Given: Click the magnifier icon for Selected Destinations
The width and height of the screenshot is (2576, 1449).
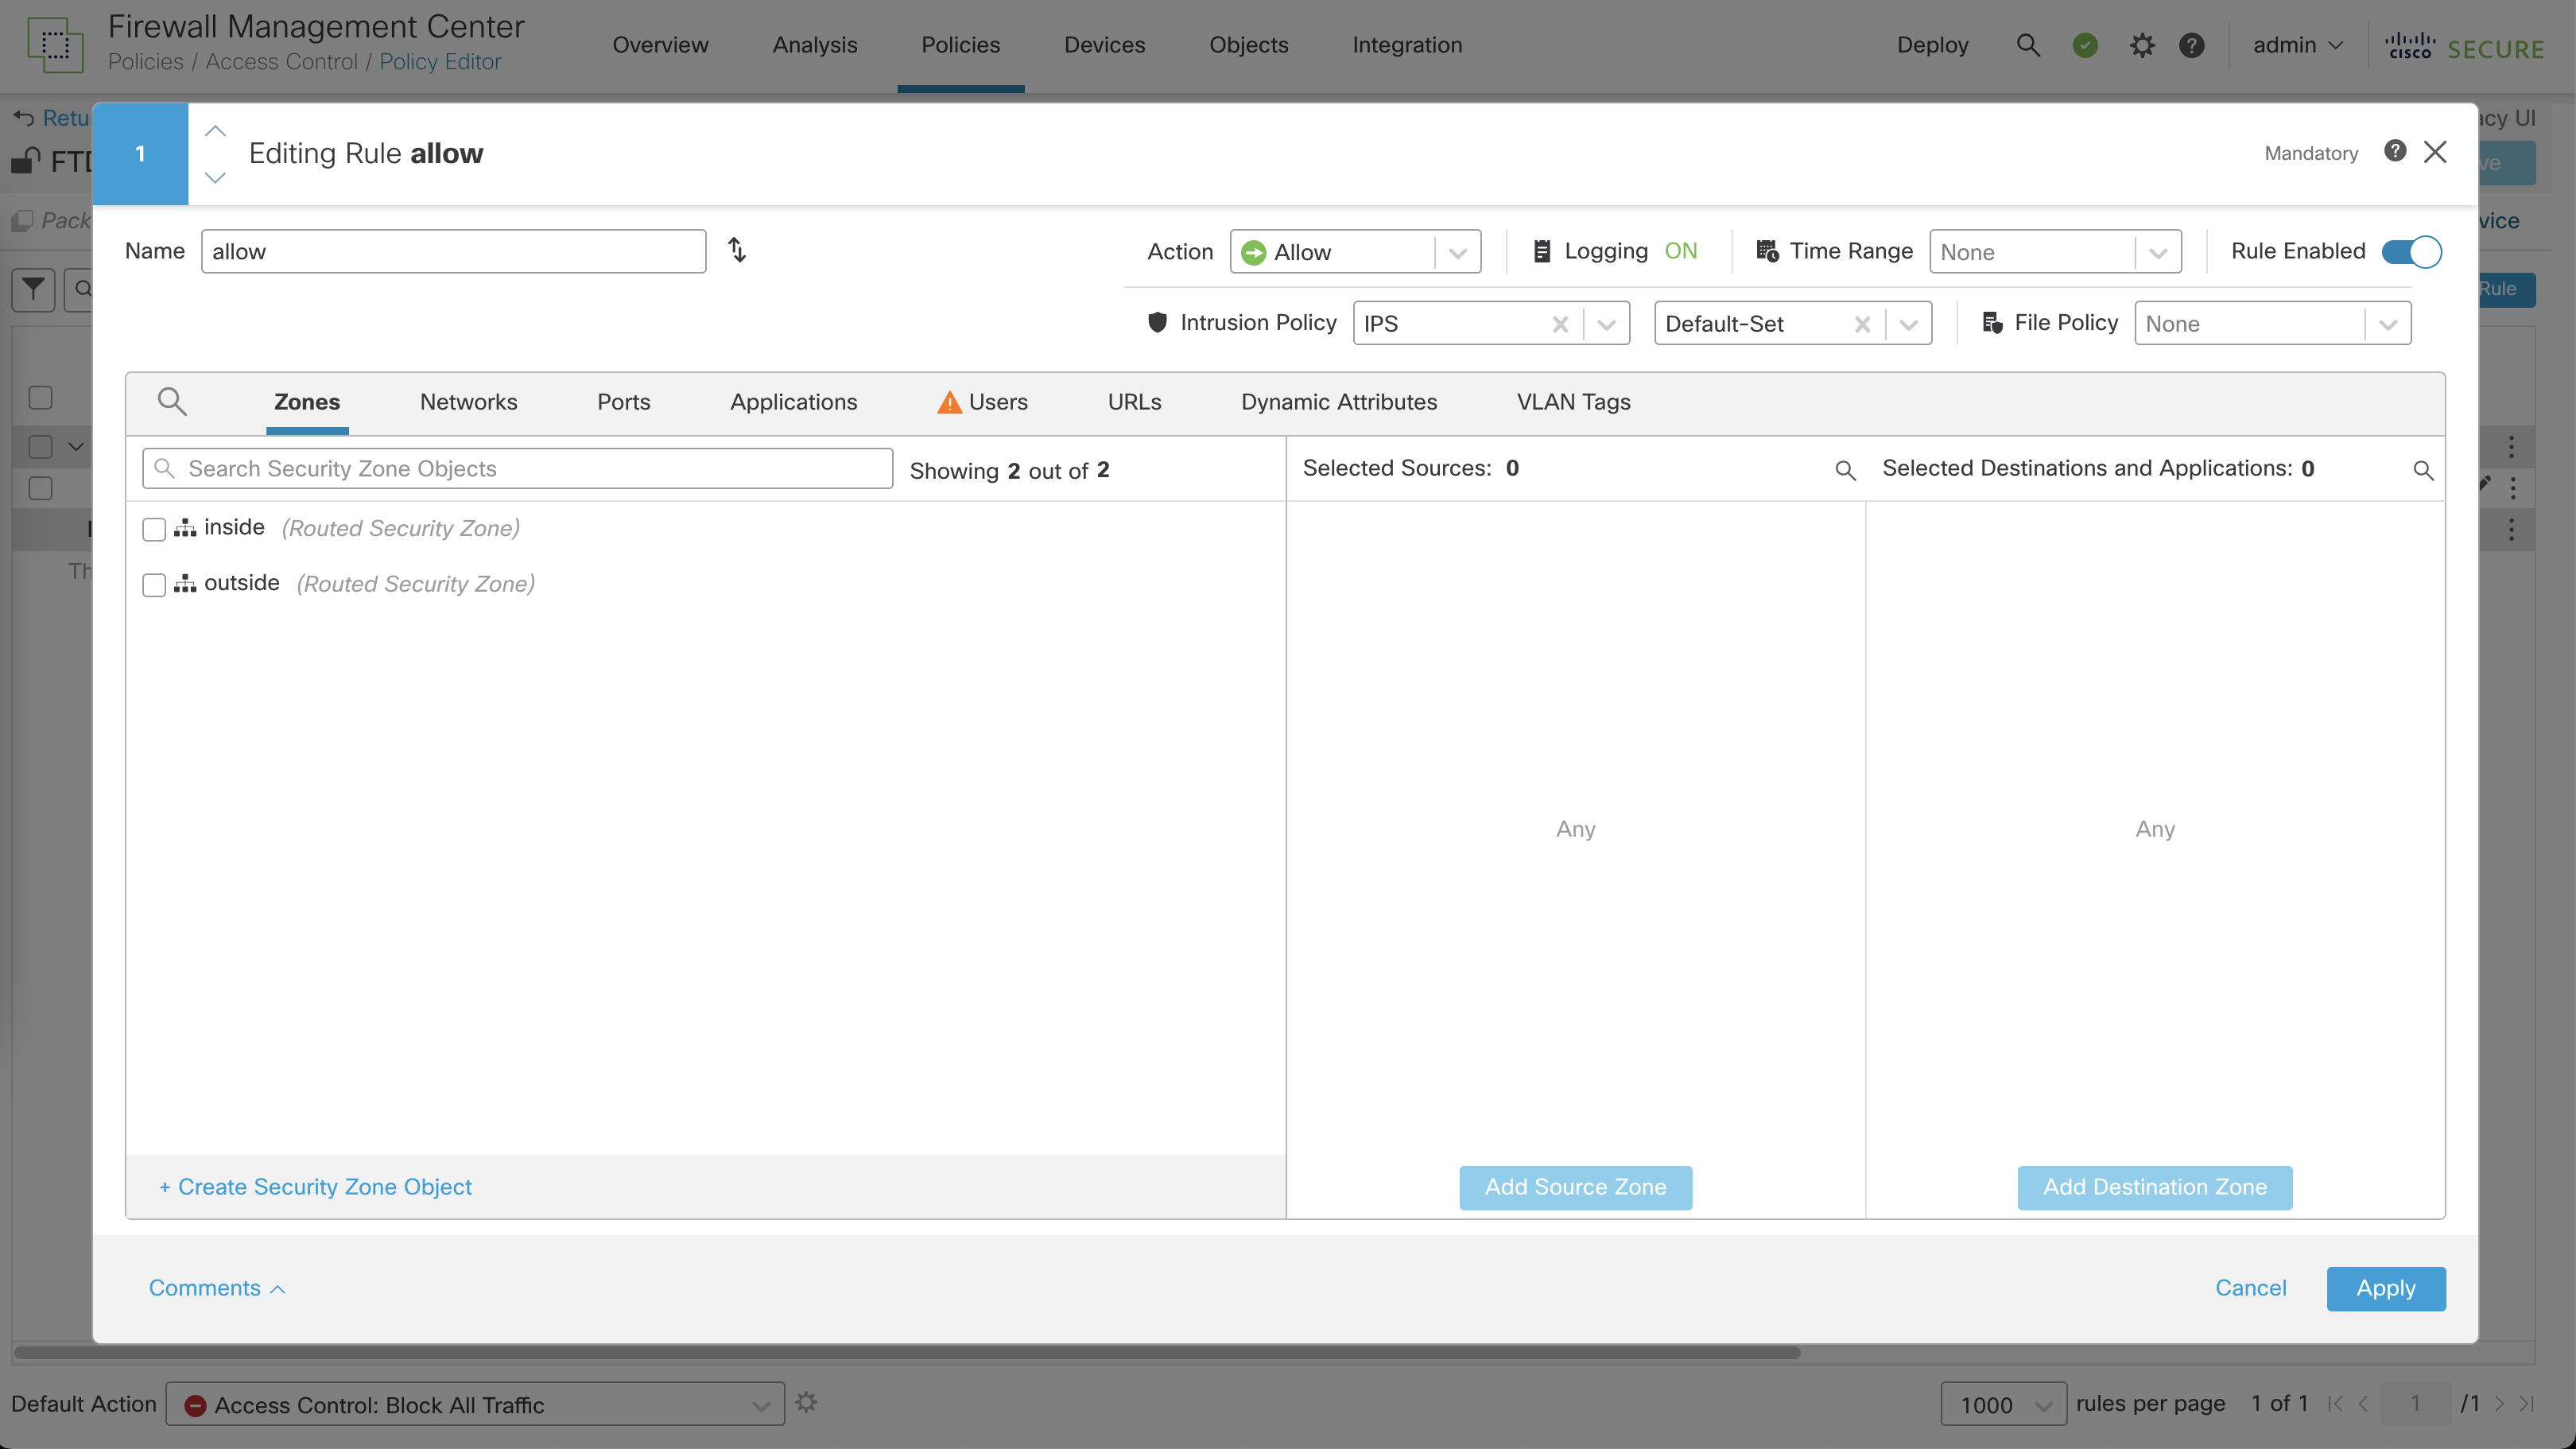Looking at the screenshot, I should point(2423,470).
